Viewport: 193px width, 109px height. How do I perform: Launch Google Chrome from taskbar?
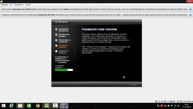point(38,106)
